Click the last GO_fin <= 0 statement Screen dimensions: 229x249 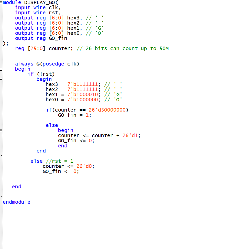pos(61,171)
